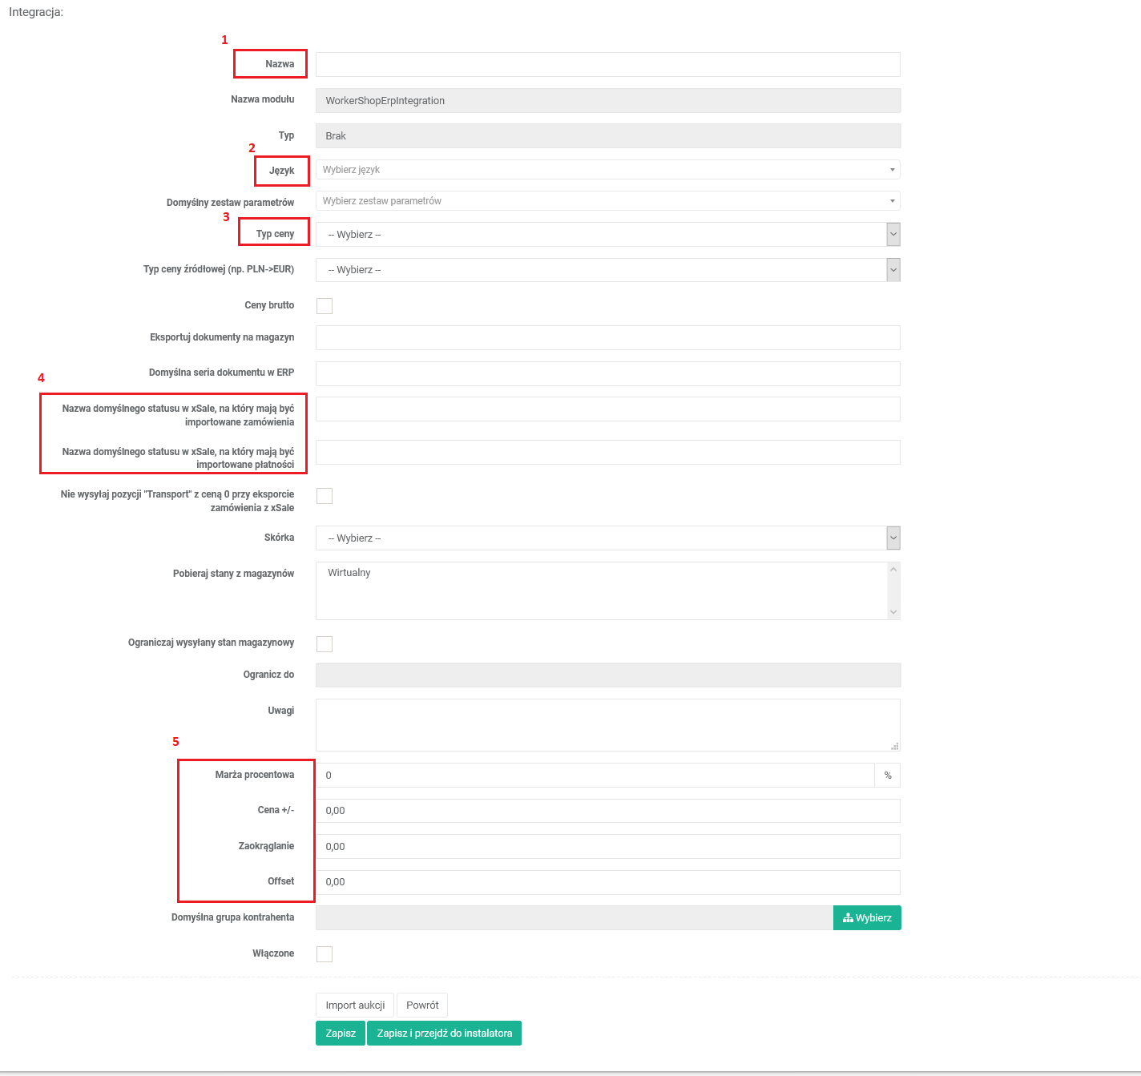This screenshot has height=1076, width=1141.
Task: Click the Nazwa text input field
Action: tap(607, 65)
